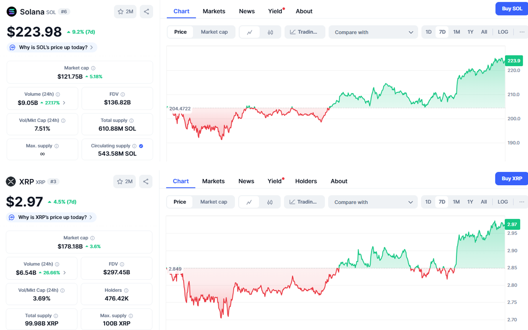The image size is (528, 330).
Task: Click info icon beside Solana Market cap
Action: tap(93, 68)
